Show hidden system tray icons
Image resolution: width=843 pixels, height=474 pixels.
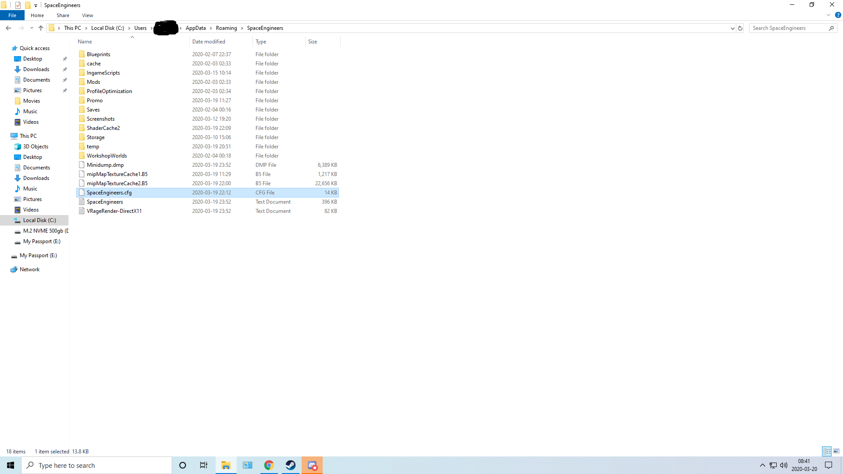pyautogui.click(x=763, y=465)
